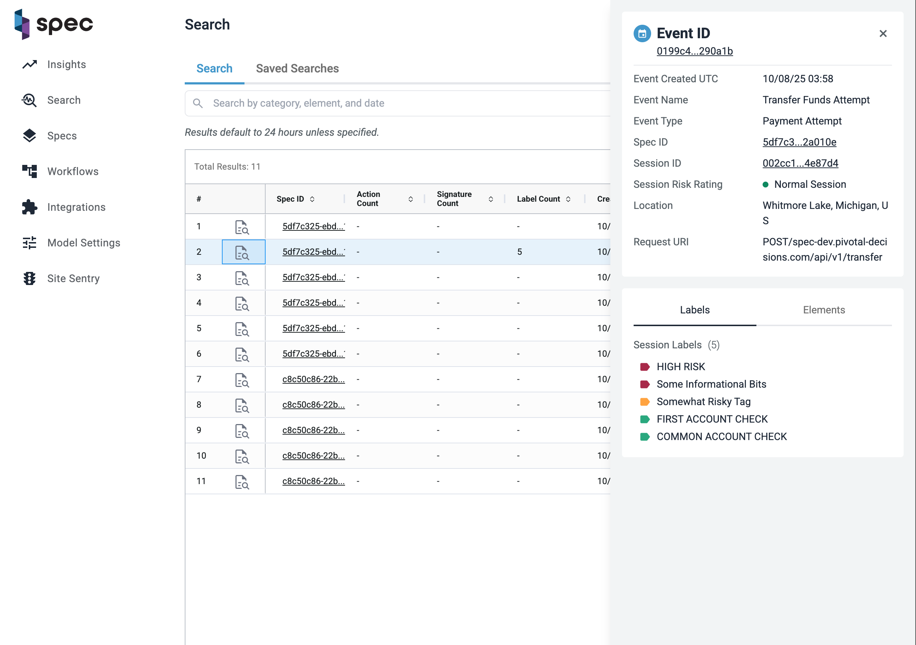Close the Event ID panel
This screenshot has width=916, height=645.
(x=882, y=33)
